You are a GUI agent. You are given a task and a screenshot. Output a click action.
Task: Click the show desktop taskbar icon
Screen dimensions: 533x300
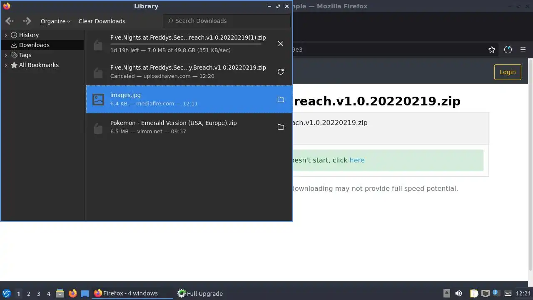[x=85, y=293]
